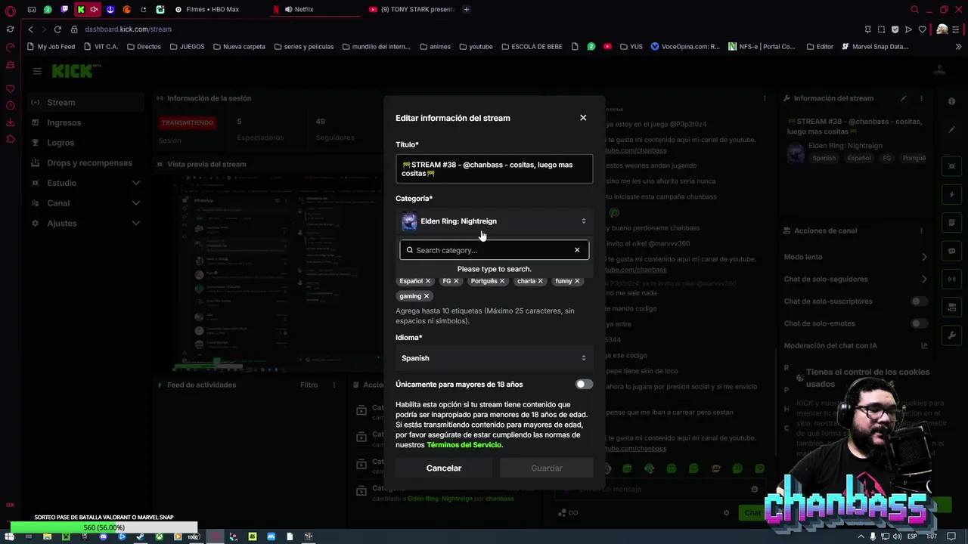
Task: Open Stream in the sidebar
Action: pos(85,102)
